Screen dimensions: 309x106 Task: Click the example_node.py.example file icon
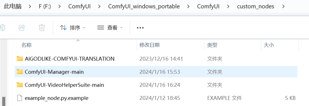coord(19,98)
